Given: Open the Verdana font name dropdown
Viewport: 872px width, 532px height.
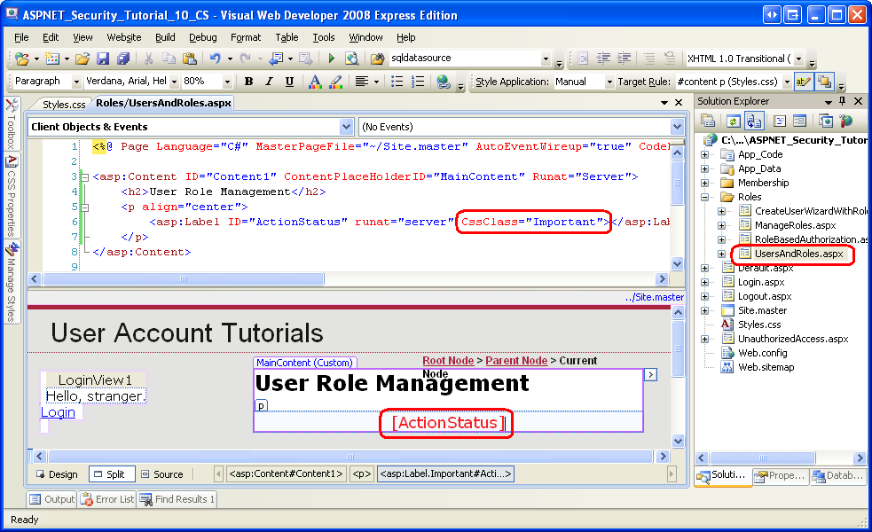Looking at the screenshot, I should [x=174, y=82].
